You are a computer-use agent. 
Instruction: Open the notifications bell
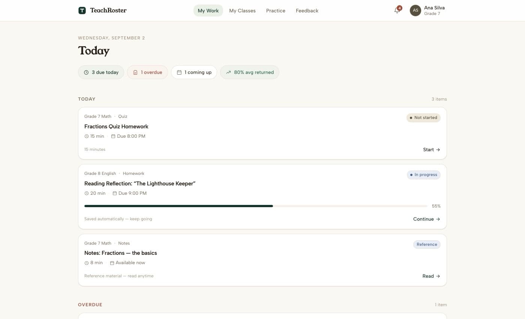coord(397,11)
